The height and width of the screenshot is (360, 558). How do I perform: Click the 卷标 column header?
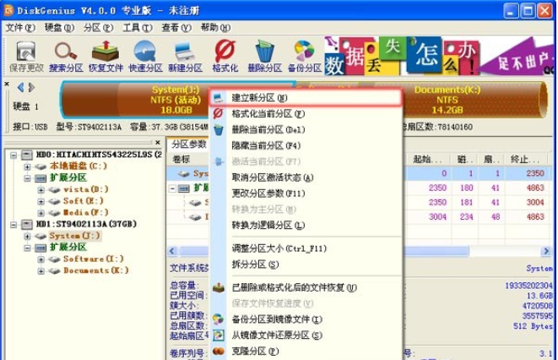point(181,159)
